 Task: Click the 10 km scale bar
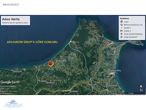[131, 93]
